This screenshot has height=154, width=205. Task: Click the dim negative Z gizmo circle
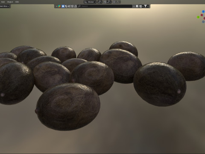point(203,22)
